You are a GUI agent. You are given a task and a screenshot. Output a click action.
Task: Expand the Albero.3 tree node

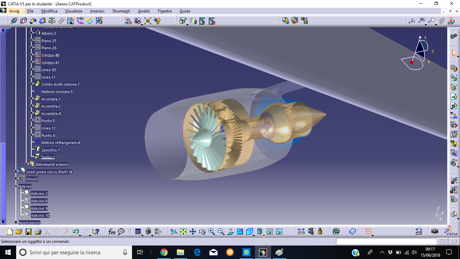coord(32,33)
